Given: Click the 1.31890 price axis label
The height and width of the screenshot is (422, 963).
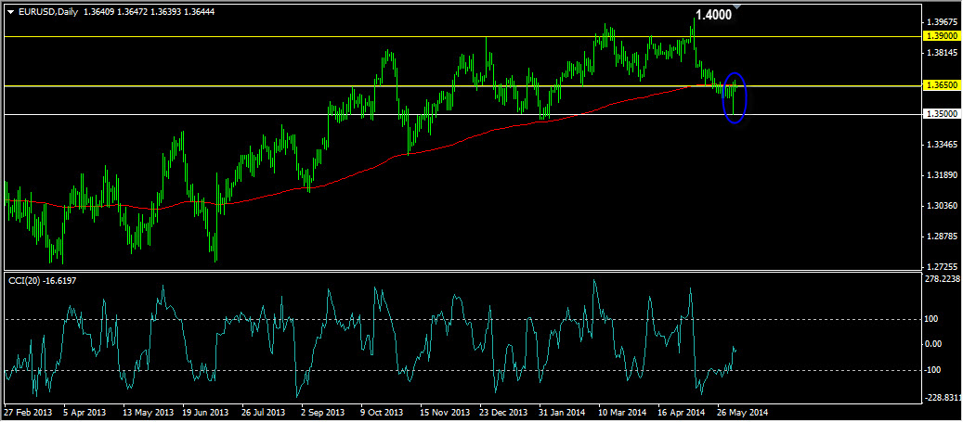Looking at the screenshot, I should click(943, 175).
